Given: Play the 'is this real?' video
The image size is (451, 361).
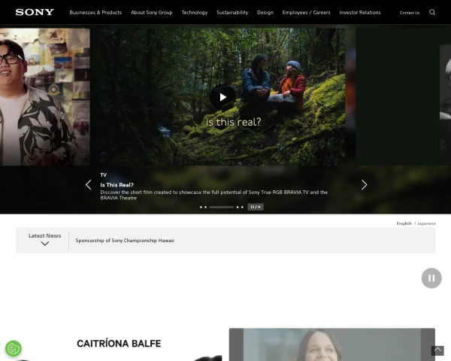Looking at the screenshot, I should point(222,97).
